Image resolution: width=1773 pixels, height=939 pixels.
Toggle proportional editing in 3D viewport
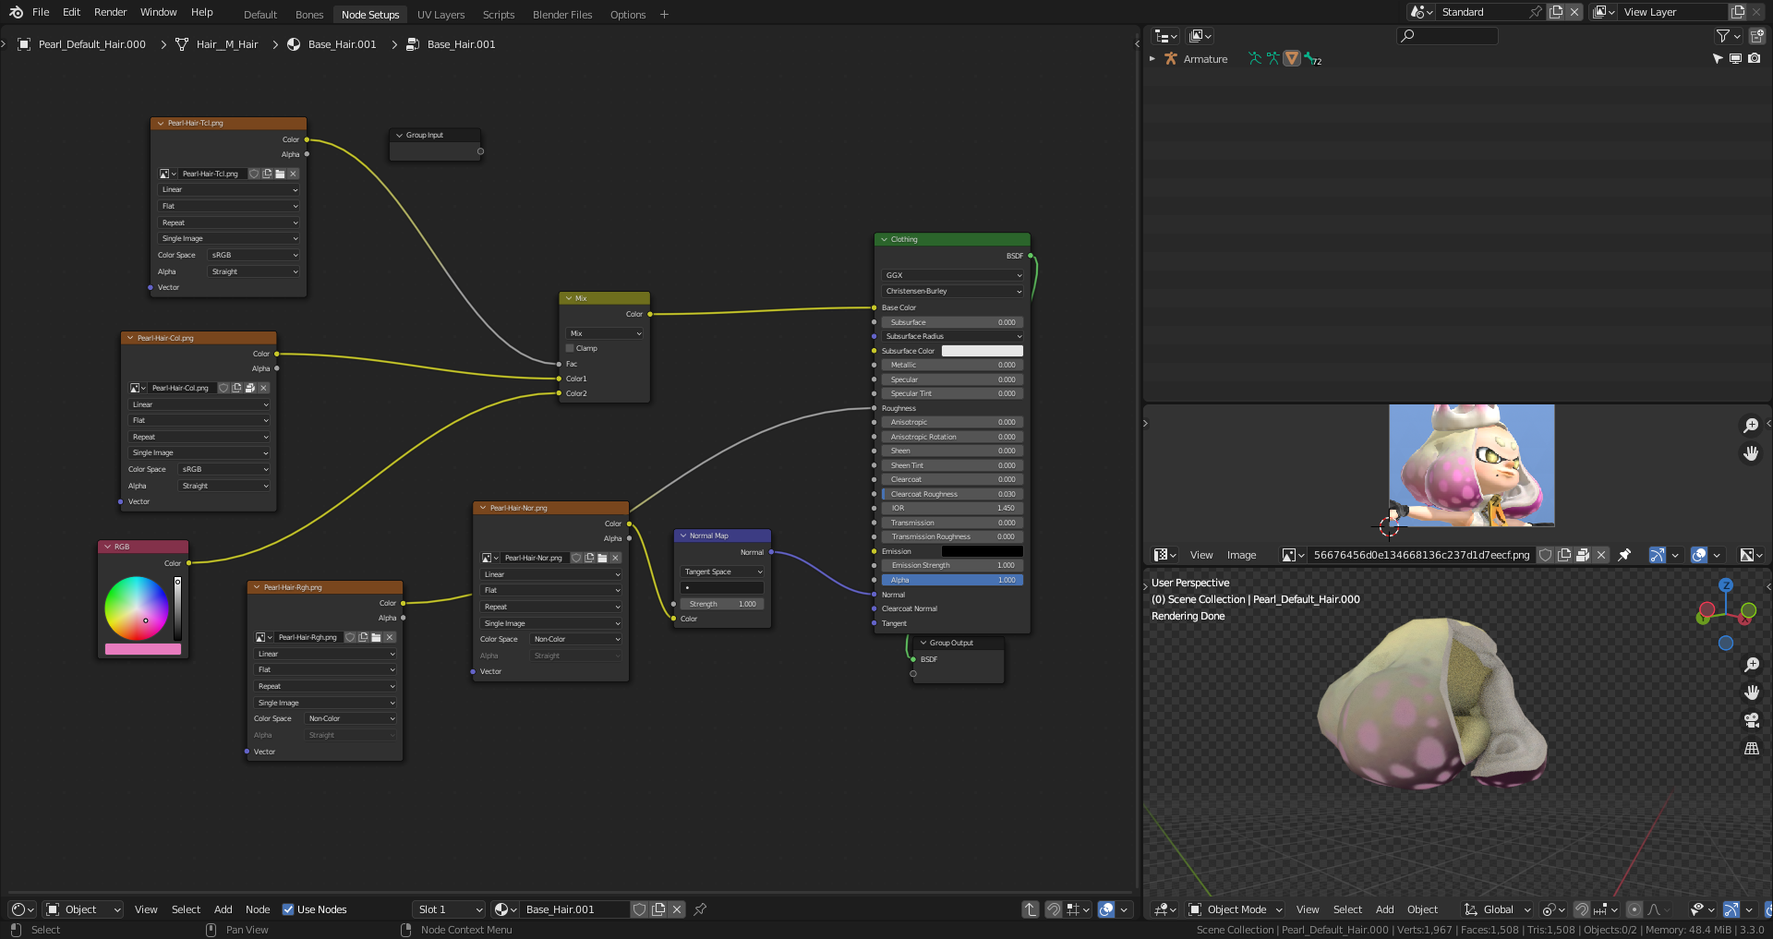tap(1634, 909)
